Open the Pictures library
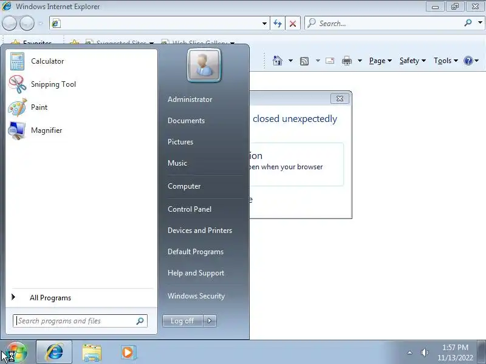 180,142
